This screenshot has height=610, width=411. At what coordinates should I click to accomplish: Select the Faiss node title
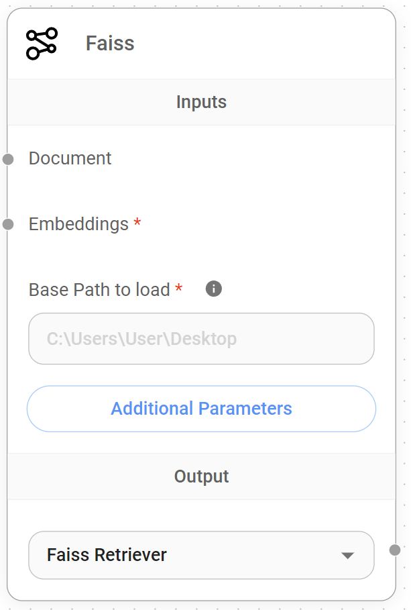[110, 44]
